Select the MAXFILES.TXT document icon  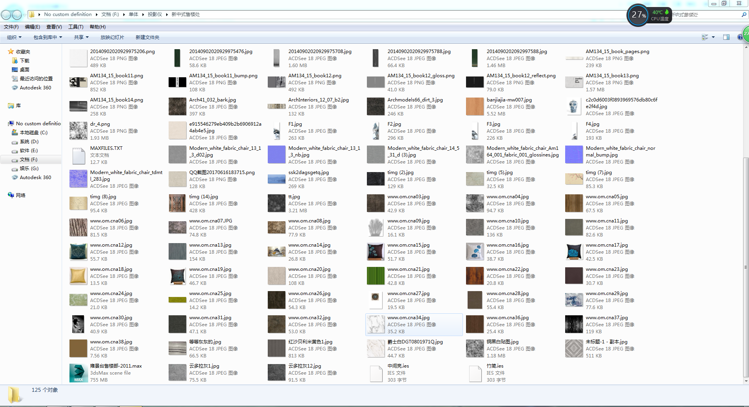click(78, 155)
